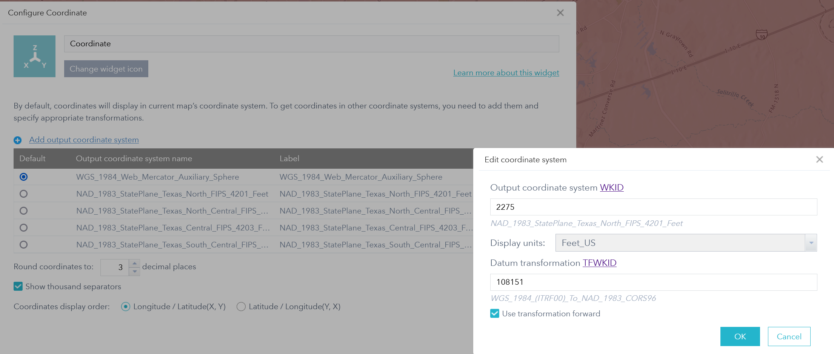Click Add output coordinate system link
Screen dimensions: 834x354
click(84, 140)
